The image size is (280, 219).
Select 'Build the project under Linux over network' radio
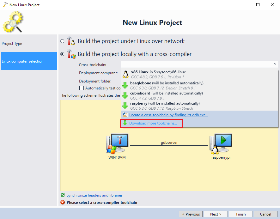pos(62,41)
